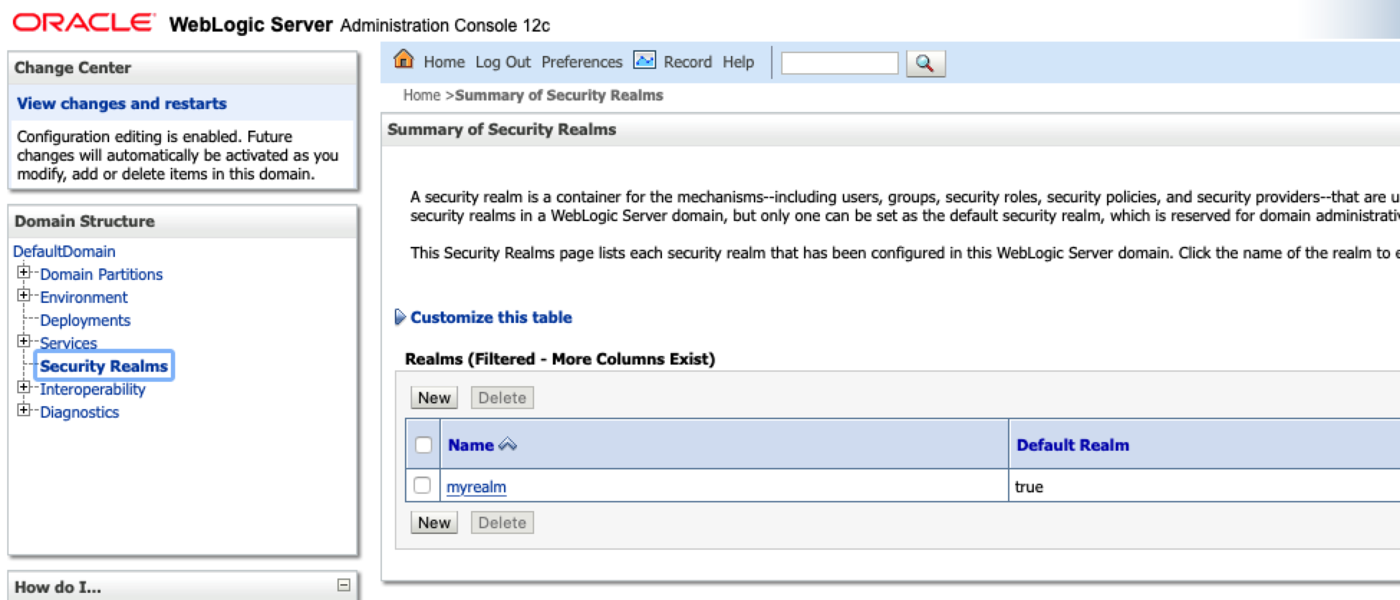Click Log Out in the toolbar
Image resolution: width=1400 pixels, height=600 pixels.
503,62
